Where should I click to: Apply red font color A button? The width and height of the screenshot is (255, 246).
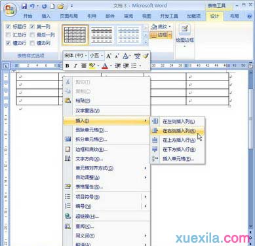[x=105, y=65]
